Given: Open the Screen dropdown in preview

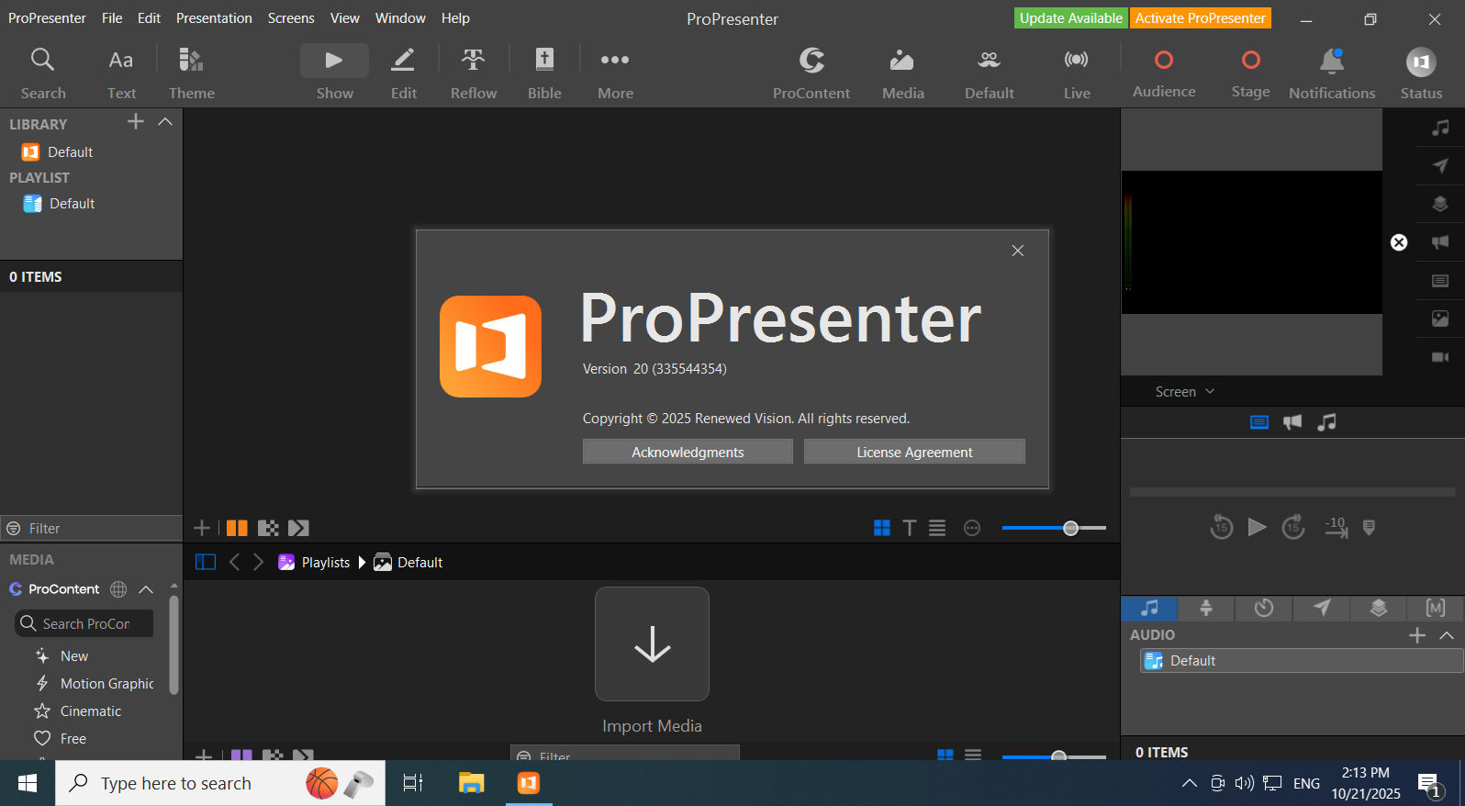Looking at the screenshot, I should coord(1184,392).
